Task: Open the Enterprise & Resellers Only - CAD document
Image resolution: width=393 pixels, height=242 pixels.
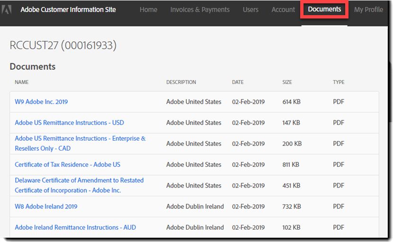Action: point(80,143)
